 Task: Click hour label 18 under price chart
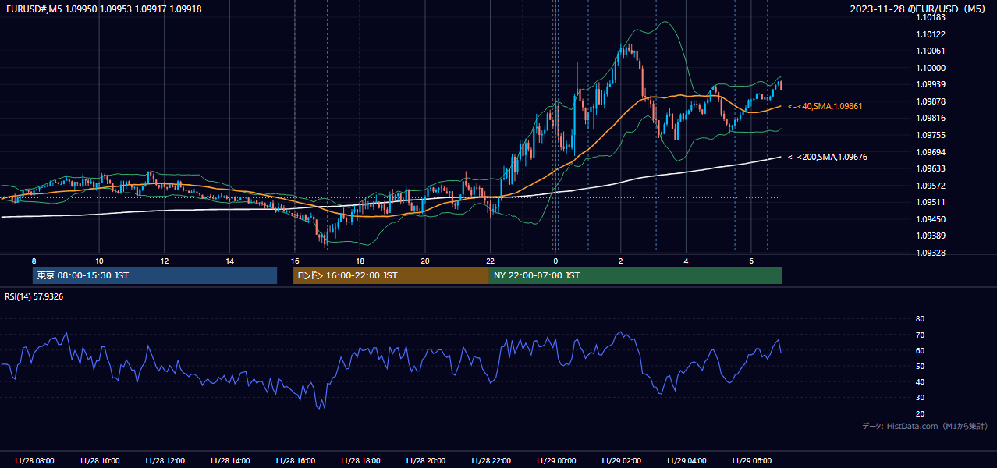coord(360,261)
